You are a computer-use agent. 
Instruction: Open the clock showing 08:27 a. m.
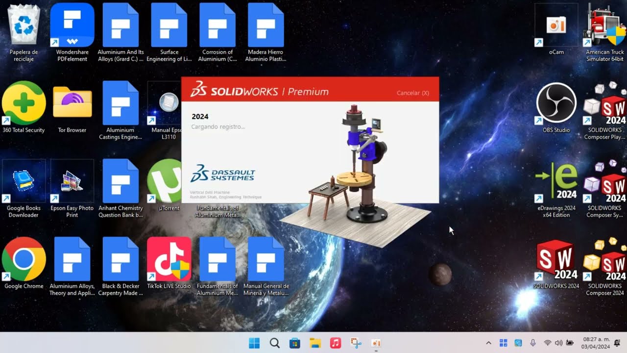(596, 343)
